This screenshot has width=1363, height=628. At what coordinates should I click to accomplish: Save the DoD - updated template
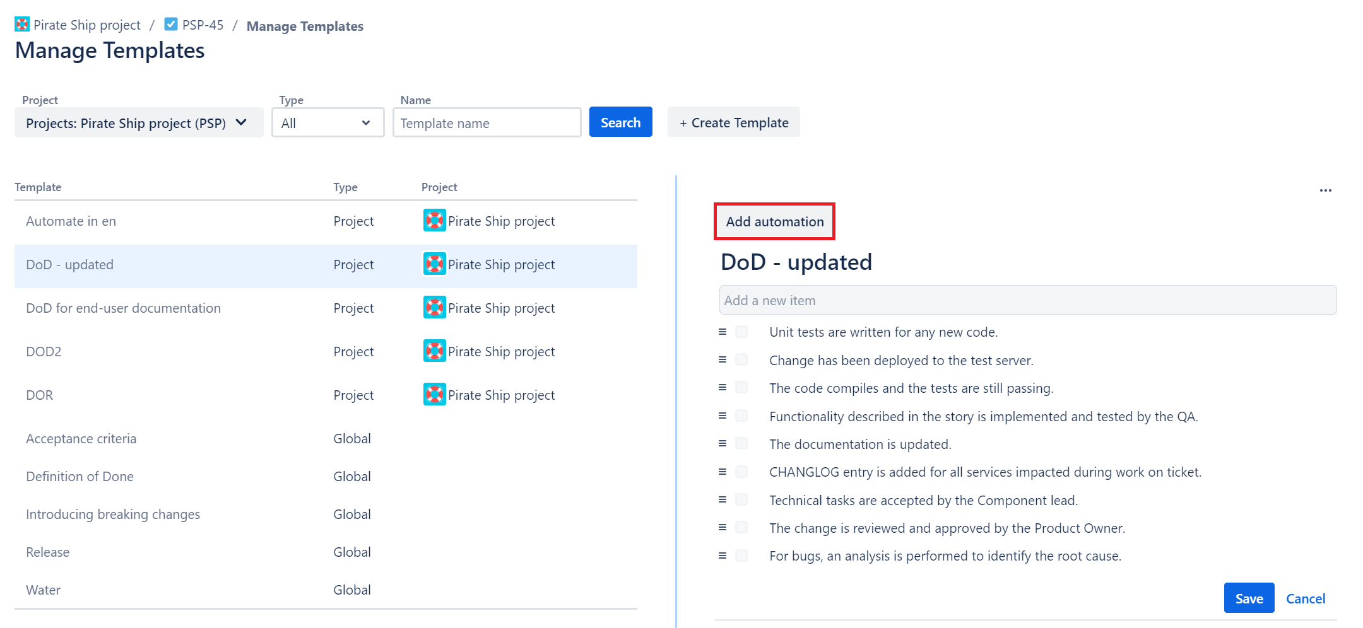point(1249,598)
